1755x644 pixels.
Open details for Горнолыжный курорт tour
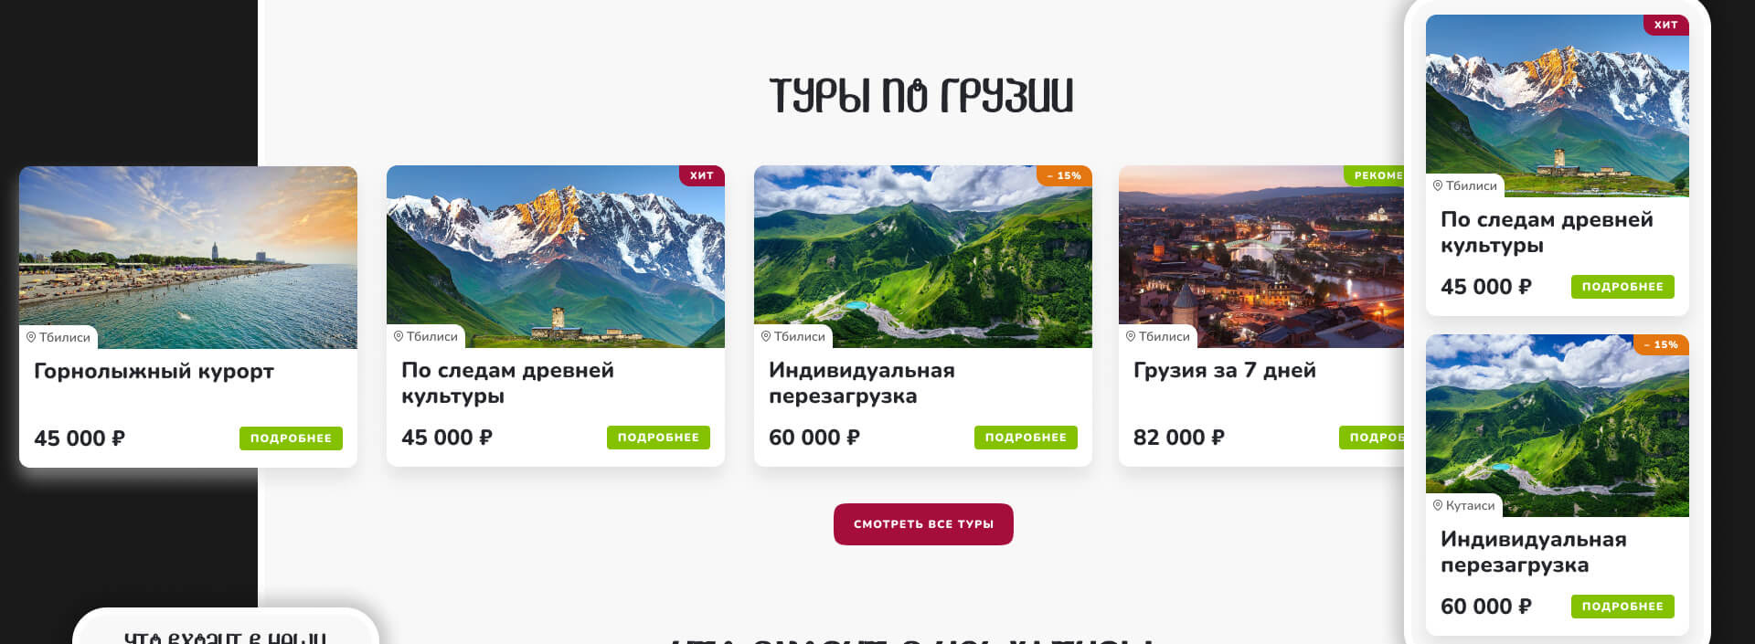point(291,438)
